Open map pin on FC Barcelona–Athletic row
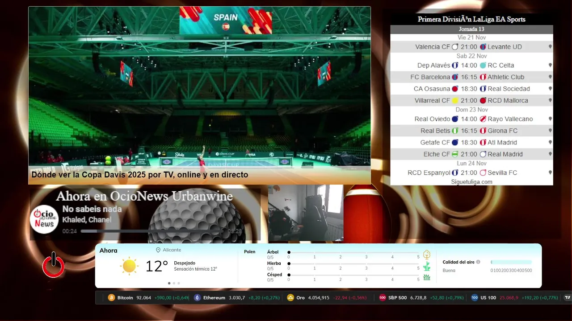This screenshot has height=321, width=572. point(550,77)
